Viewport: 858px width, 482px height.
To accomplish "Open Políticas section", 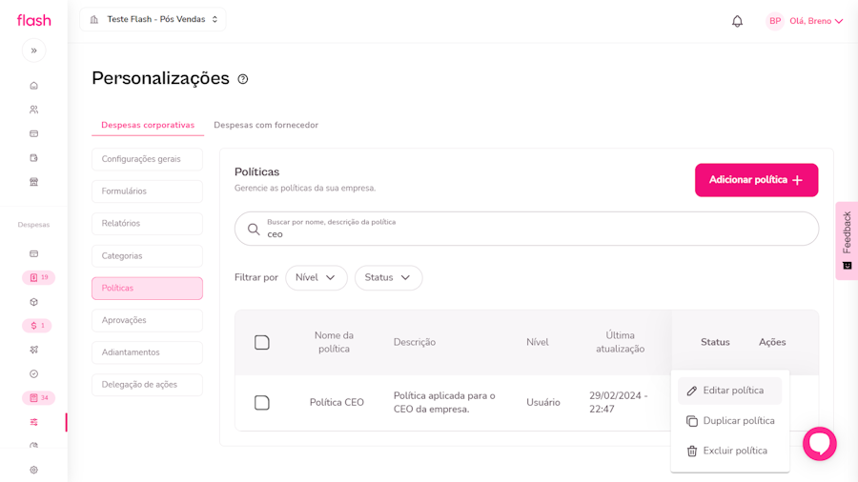I will [x=147, y=288].
